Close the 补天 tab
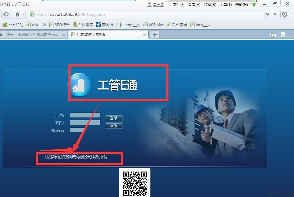The image size is (294, 197). (x=64, y=35)
